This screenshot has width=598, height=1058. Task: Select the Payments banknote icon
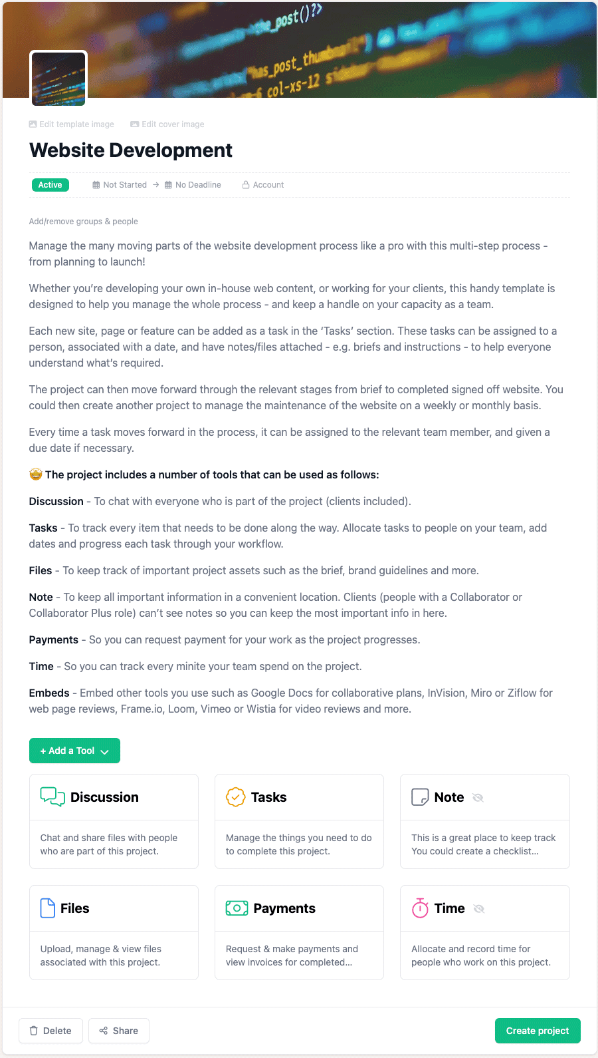[x=237, y=908]
